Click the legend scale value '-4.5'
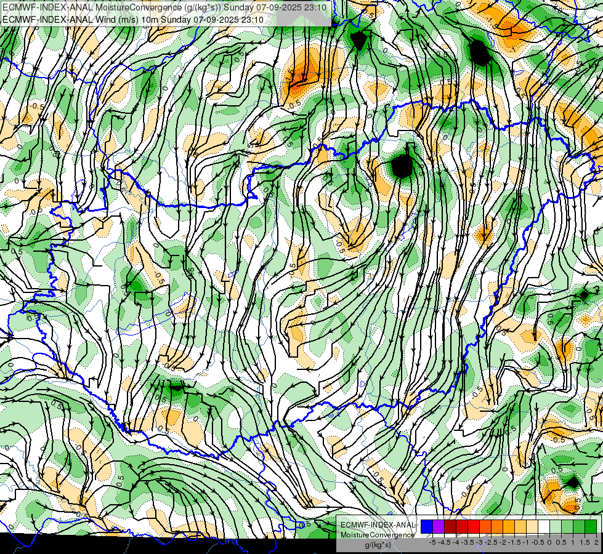 tap(444, 542)
